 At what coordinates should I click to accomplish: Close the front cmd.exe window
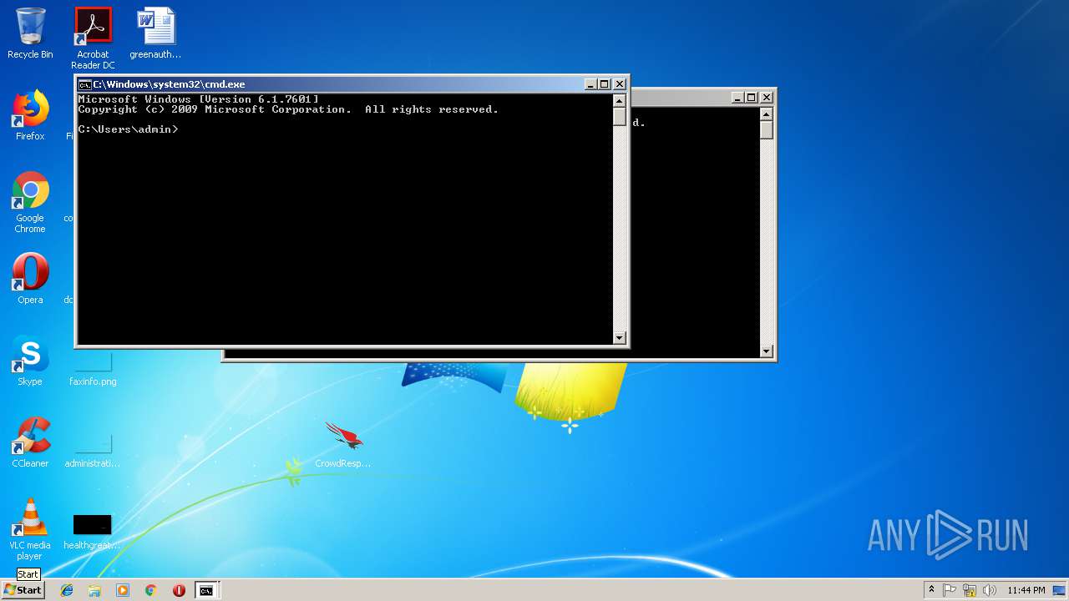pyautogui.click(x=620, y=84)
